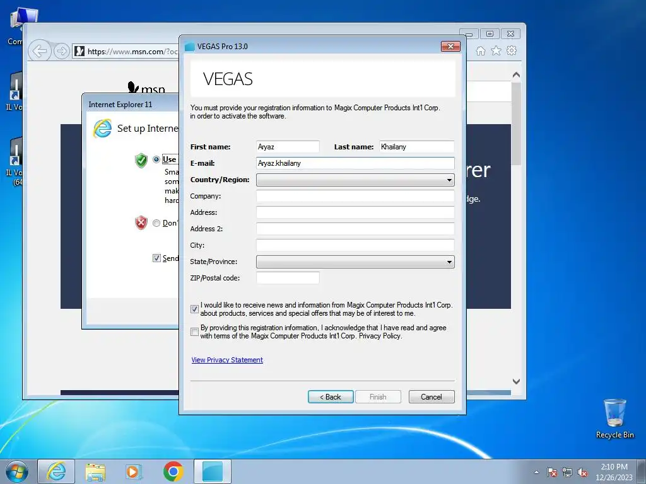646x484 pixels.
Task: Click the red shield icon in IE setup
Action: 141,222
